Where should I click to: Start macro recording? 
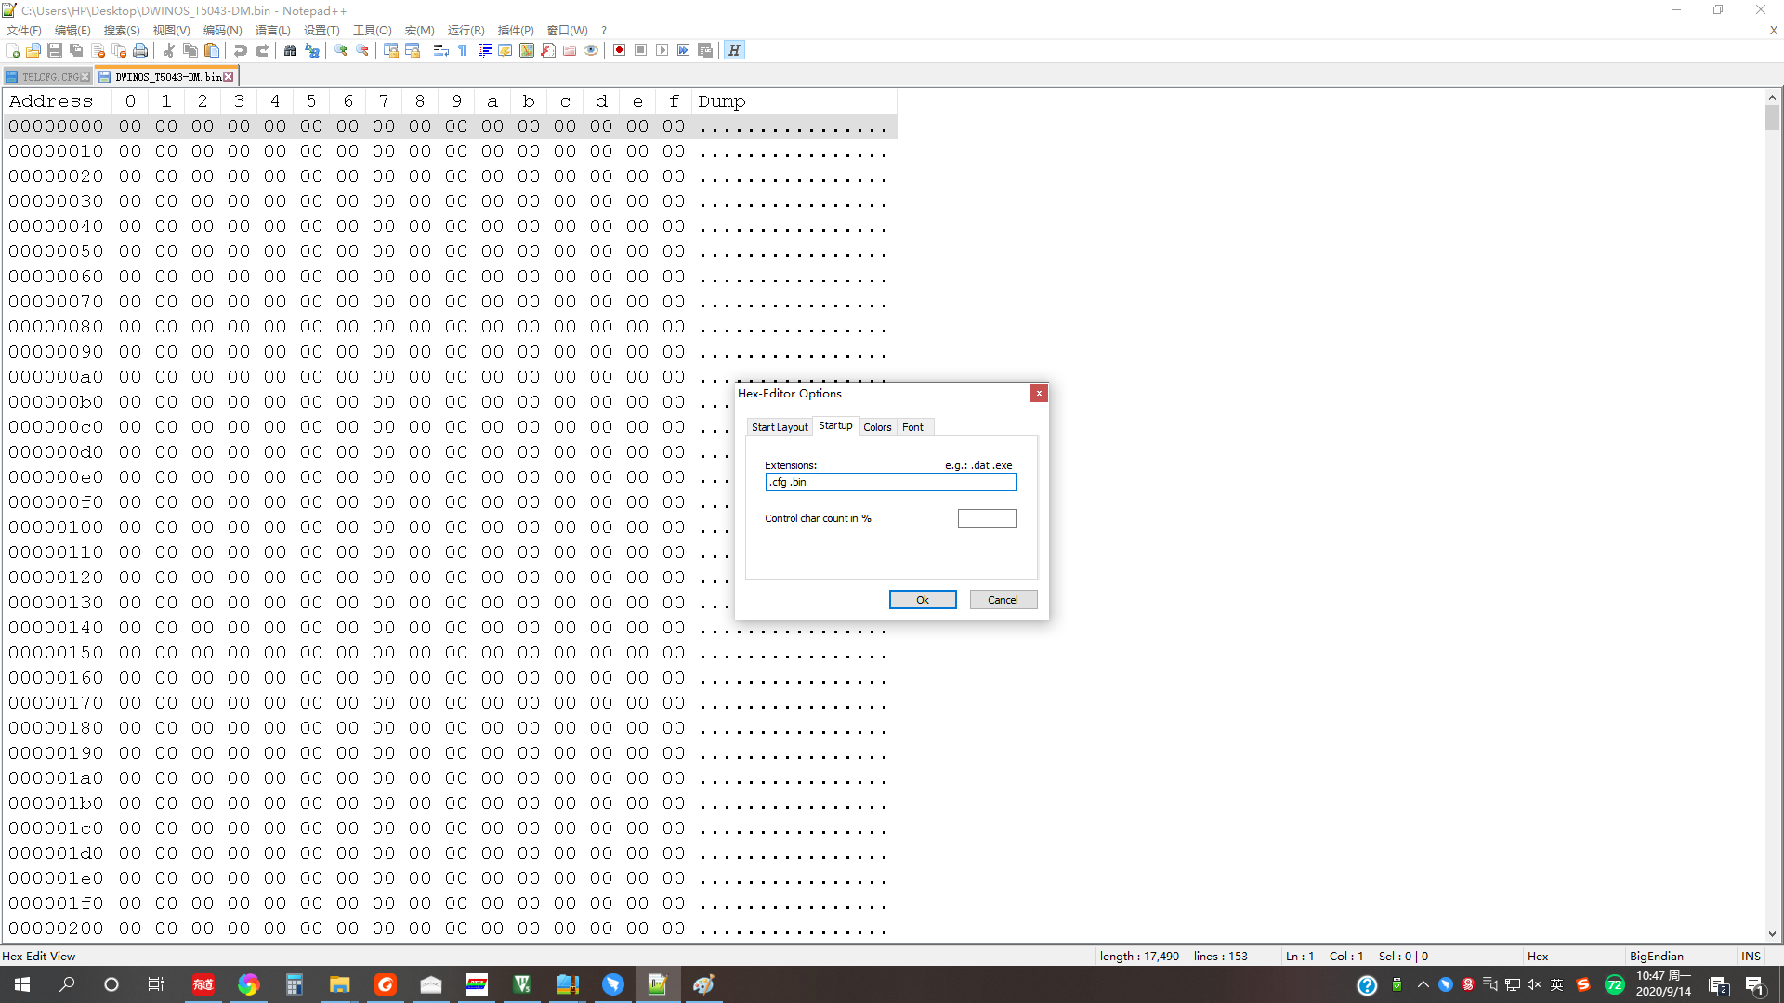pyautogui.click(x=618, y=50)
